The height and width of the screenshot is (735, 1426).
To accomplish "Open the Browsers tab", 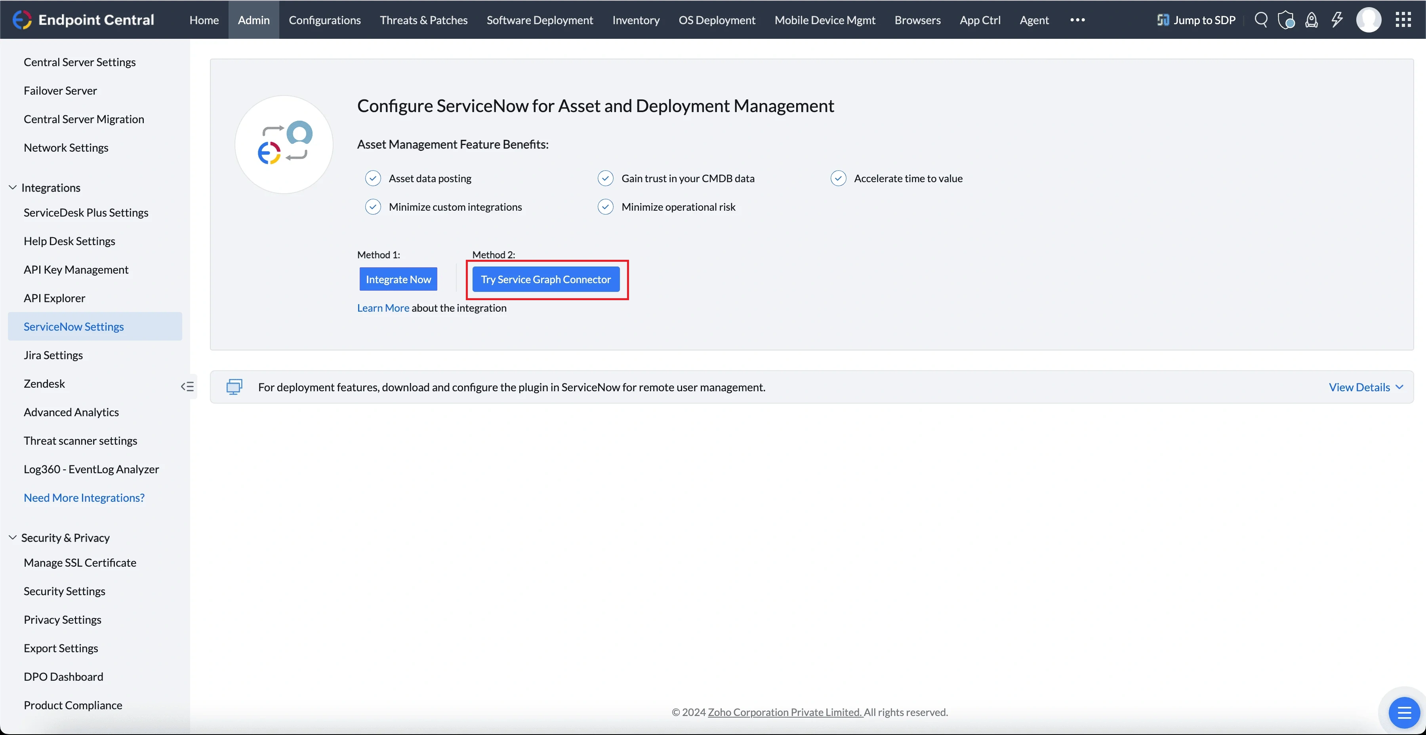I will [x=917, y=20].
